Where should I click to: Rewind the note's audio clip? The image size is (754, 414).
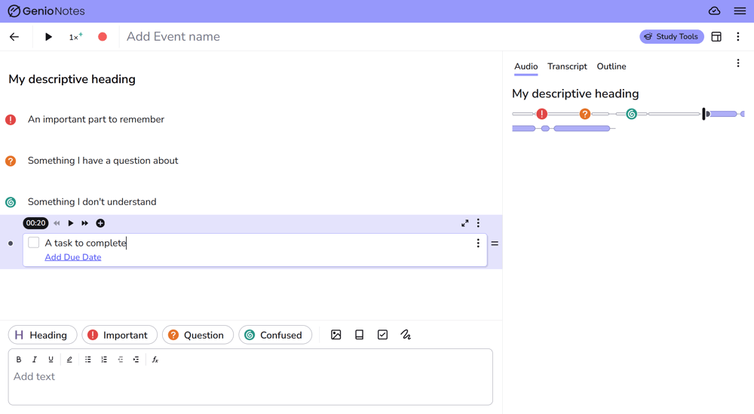57,223
